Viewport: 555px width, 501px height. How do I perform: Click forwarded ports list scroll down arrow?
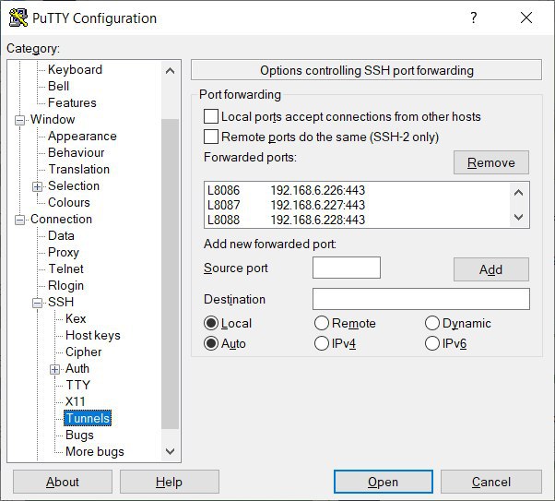[518, 217]
